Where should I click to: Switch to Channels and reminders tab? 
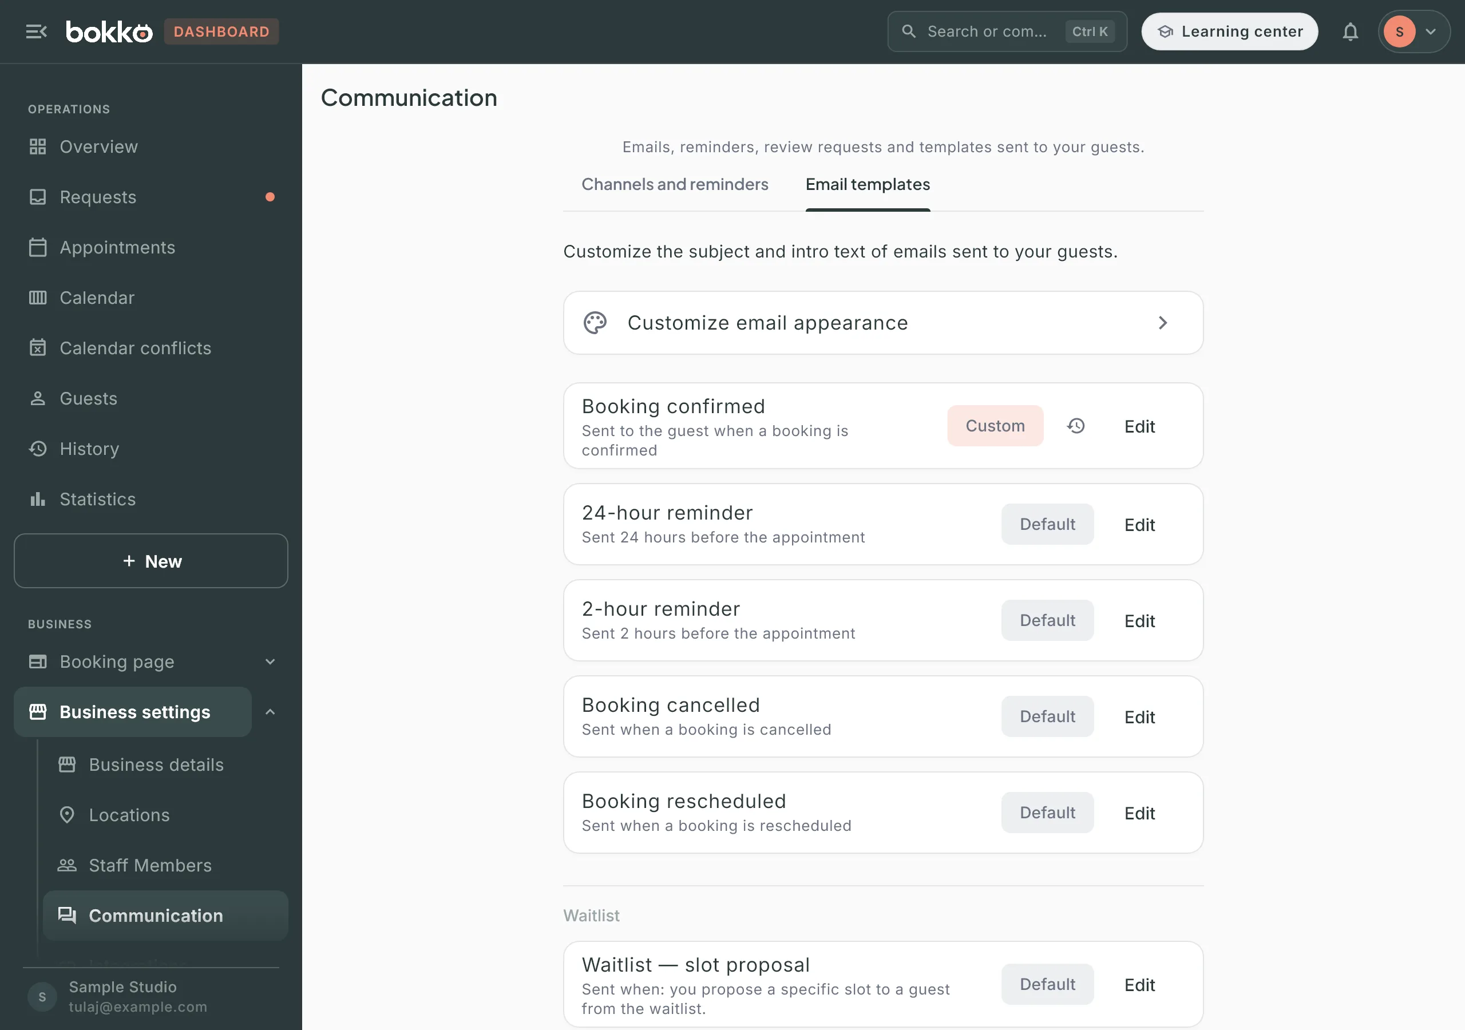675,184
